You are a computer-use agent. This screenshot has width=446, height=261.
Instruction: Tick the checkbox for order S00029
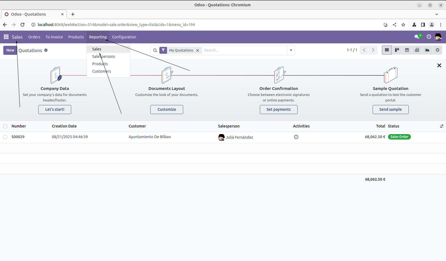(5, 137)
